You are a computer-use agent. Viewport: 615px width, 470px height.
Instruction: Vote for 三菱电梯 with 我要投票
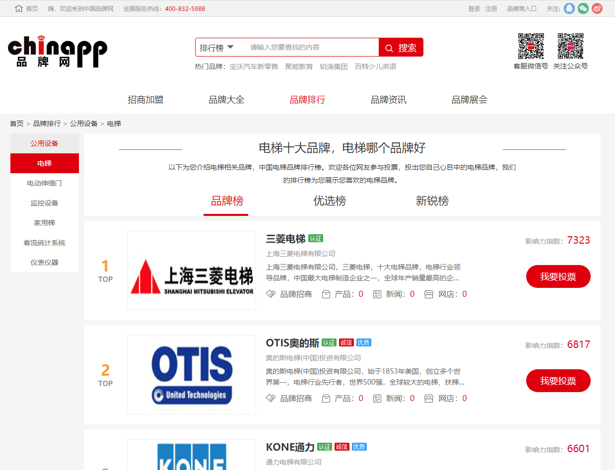point(558,276)
